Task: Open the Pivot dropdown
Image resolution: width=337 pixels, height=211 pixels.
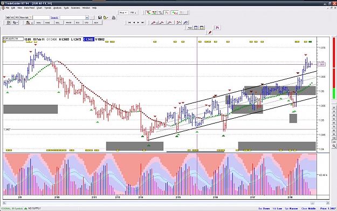Action: (x=123, y=13)
